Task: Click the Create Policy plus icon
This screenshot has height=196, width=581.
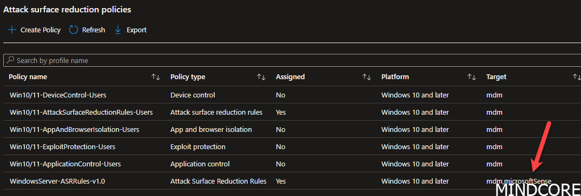Action: [x=12, y=30]
